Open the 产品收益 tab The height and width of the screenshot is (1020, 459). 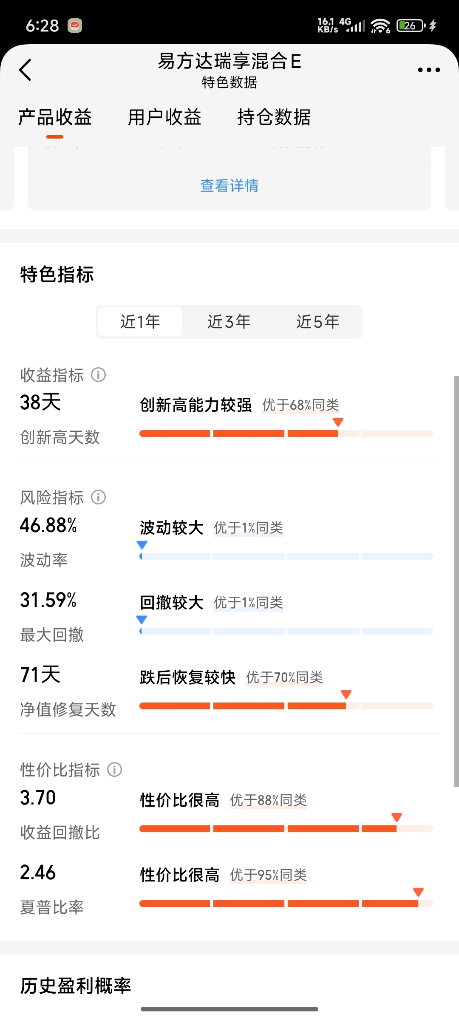pyautogui.click(x=55, y=117)
